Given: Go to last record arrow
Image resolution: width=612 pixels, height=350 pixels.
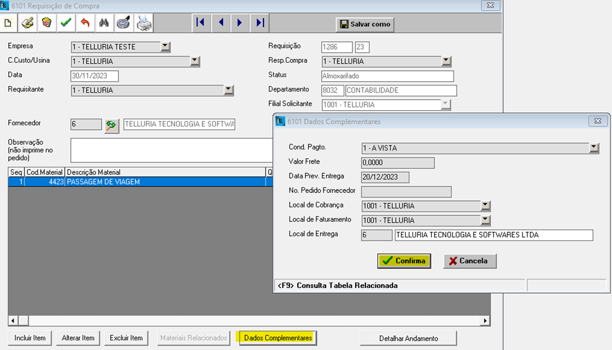Looking at the screenshot, I should (x=260, y=23).
